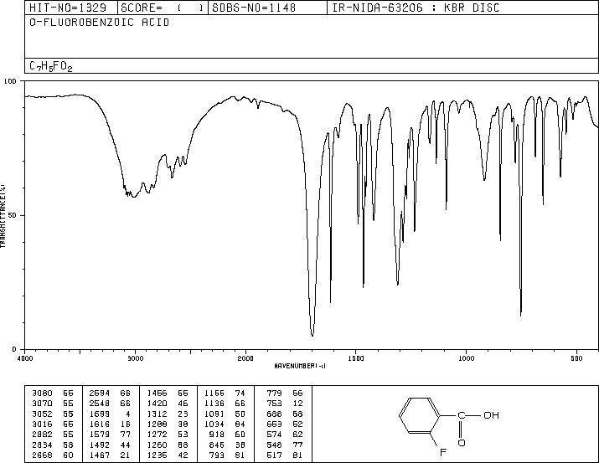Viewport: 599px width, 463px height.
Task: Click the benzene ring in structure diagram
Action: point(420,415)
